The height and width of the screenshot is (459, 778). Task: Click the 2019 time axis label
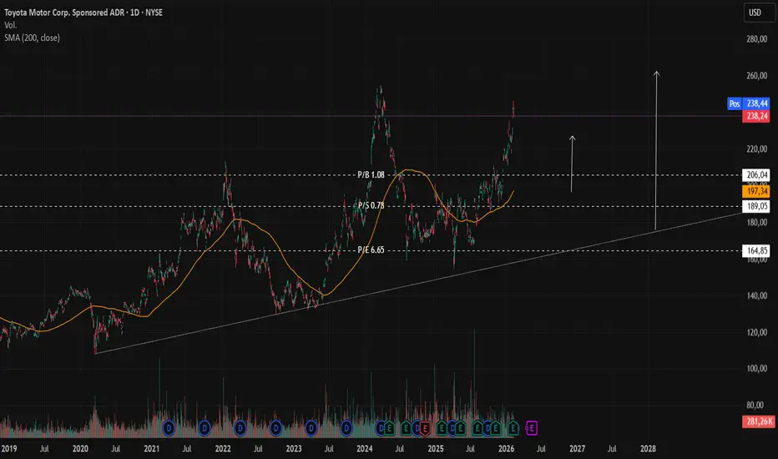(x=9, y=449)
